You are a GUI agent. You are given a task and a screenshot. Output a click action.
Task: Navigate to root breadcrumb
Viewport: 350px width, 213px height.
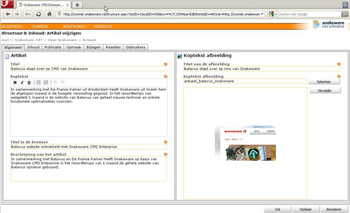point(5,40)
